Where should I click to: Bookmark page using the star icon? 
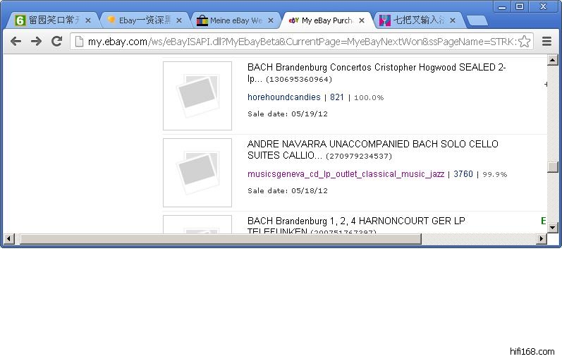point(524,42)
